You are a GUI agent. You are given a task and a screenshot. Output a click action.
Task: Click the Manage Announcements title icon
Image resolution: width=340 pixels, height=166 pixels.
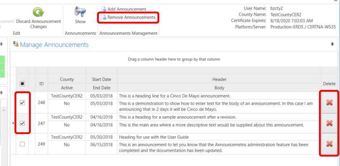click(16, 44)
